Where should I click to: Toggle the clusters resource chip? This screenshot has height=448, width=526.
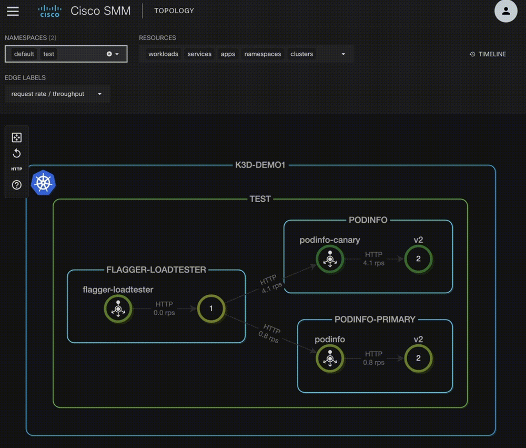(x=301, y=54)
